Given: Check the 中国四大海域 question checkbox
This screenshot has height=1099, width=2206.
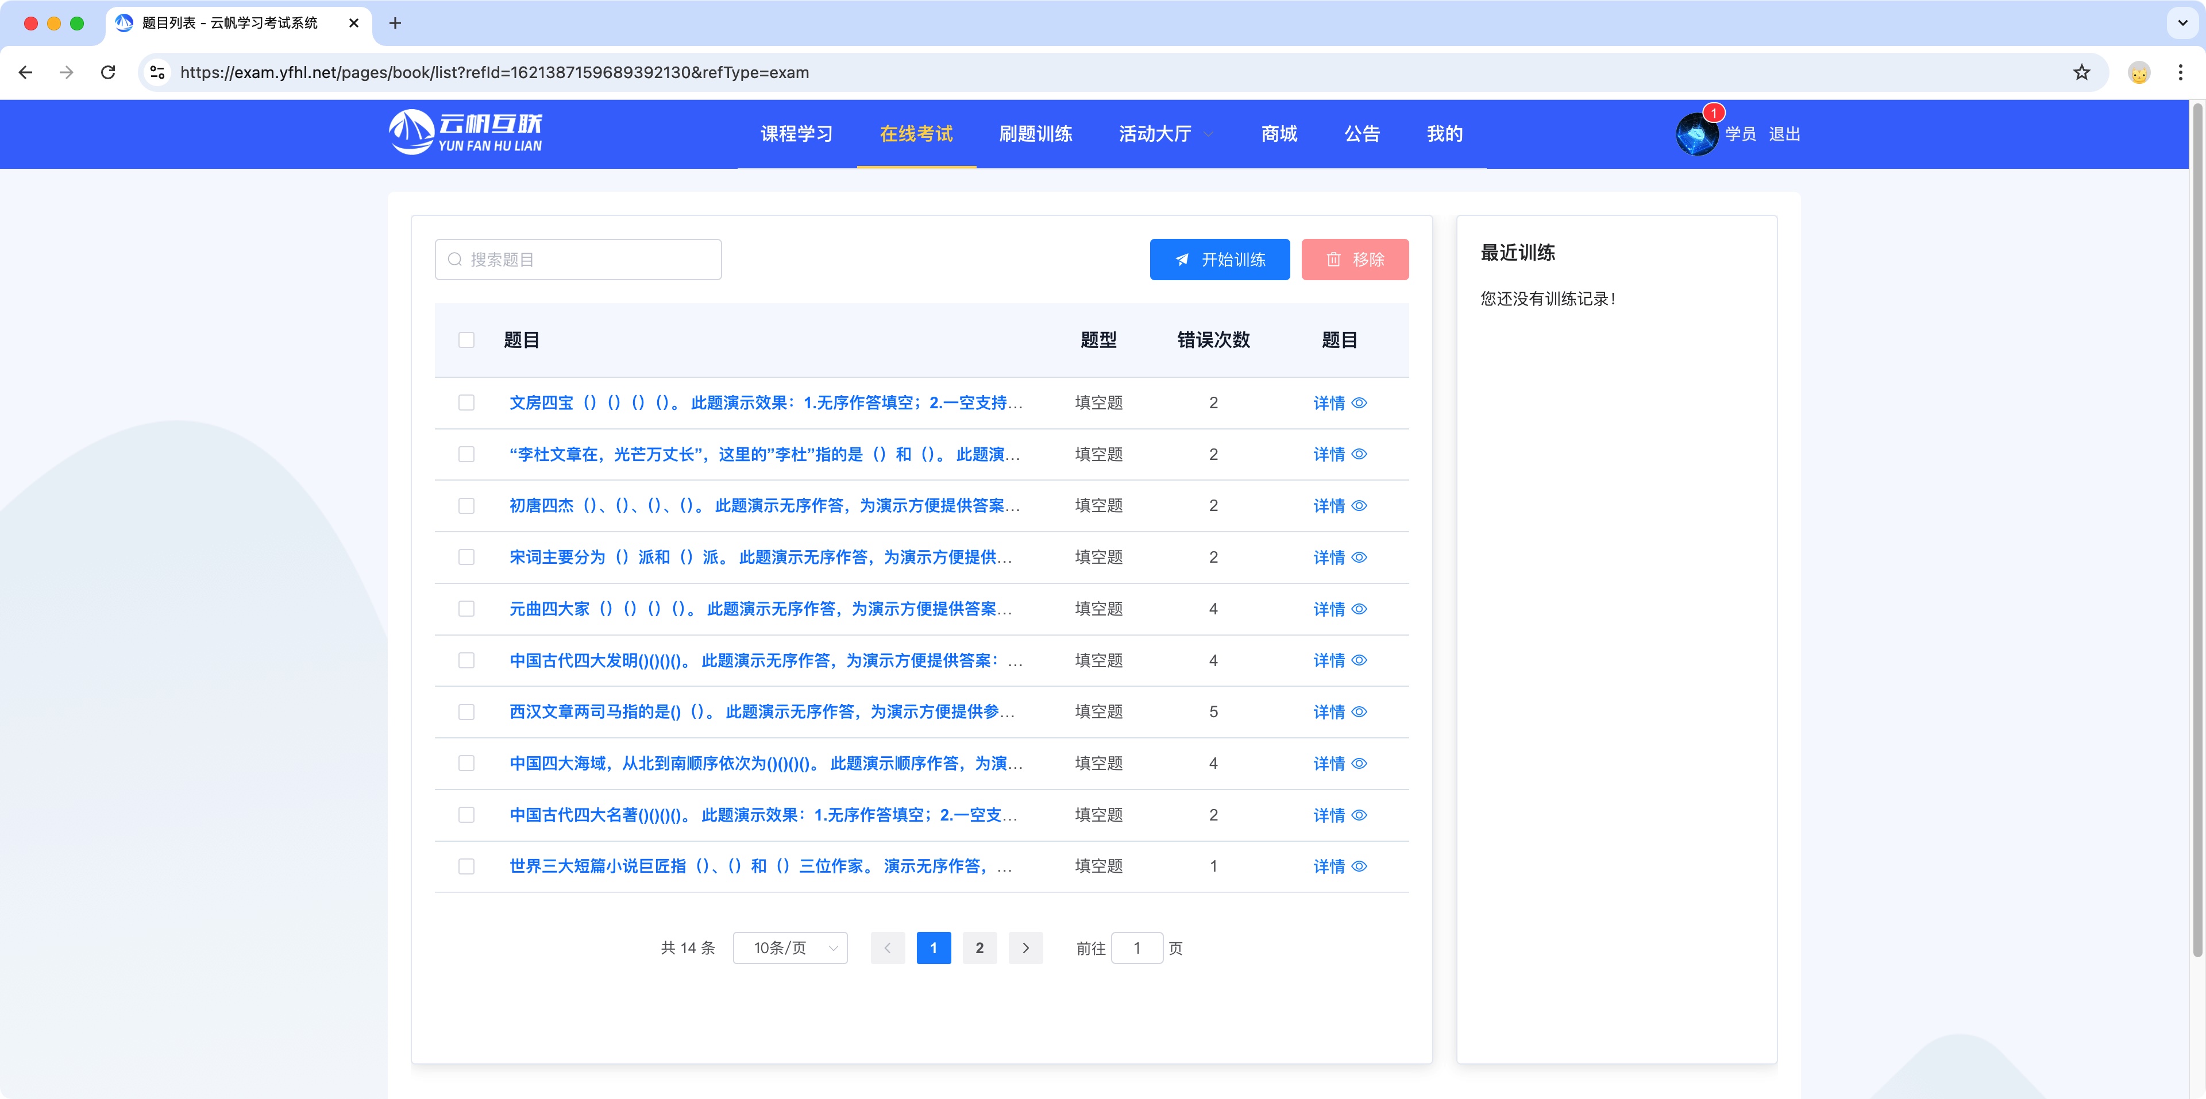Looking at the screenshot, I should (466, 763).
